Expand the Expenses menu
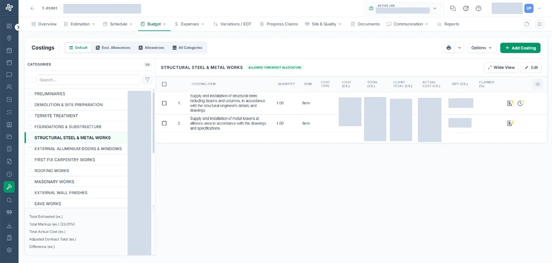 [x=189, y=24]
